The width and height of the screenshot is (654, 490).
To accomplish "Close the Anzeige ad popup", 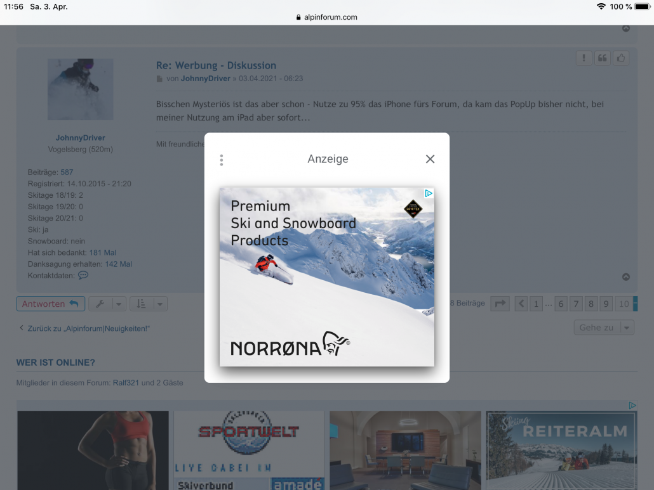I will point(430,159).
